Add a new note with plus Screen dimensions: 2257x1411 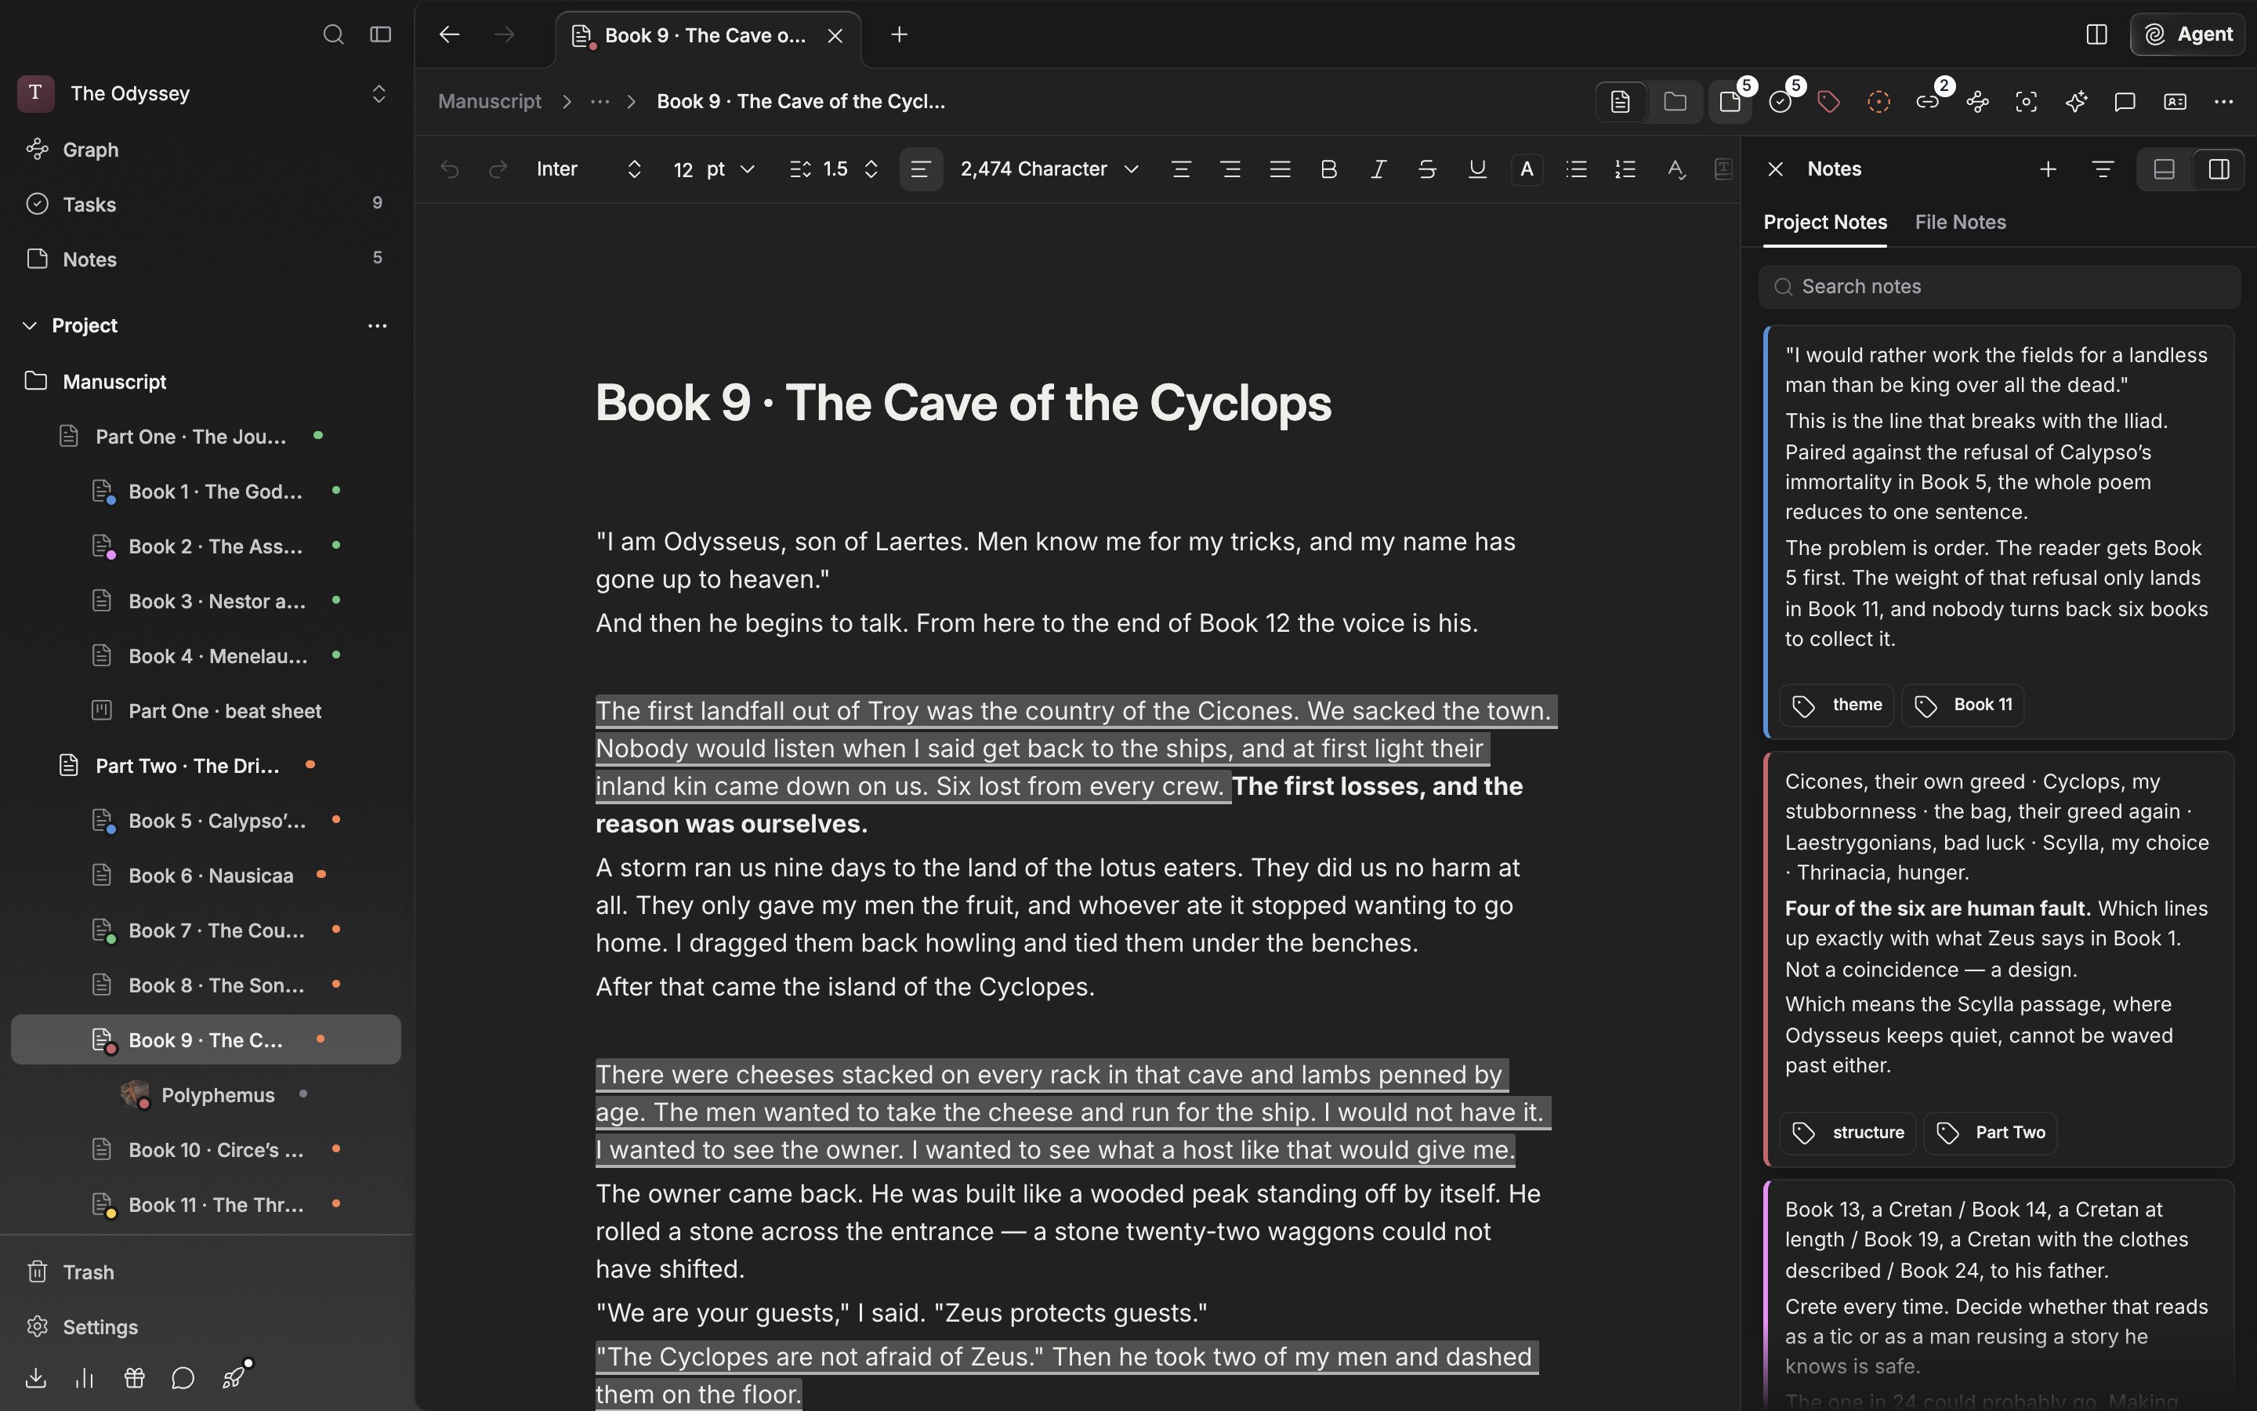(2048, 169)
